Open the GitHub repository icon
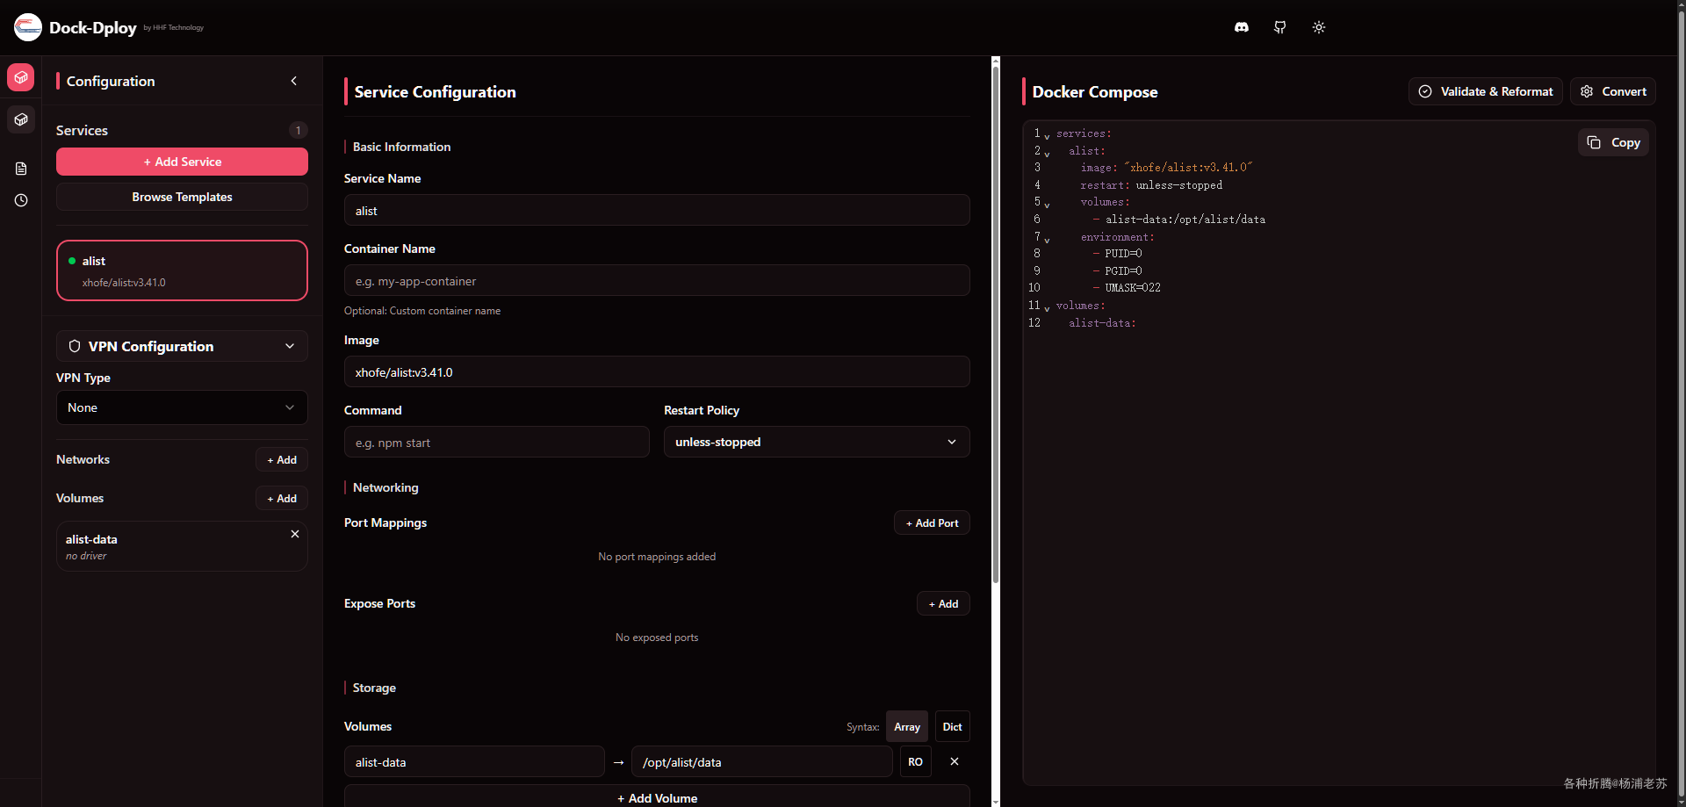Image resolution: width=1686 pixels, height=807 pixels. point(1279,28)
